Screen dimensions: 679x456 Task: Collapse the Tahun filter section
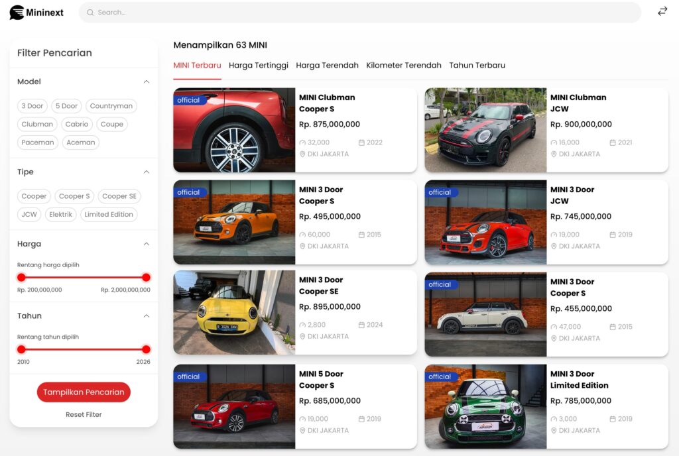[x=147, y=316]
